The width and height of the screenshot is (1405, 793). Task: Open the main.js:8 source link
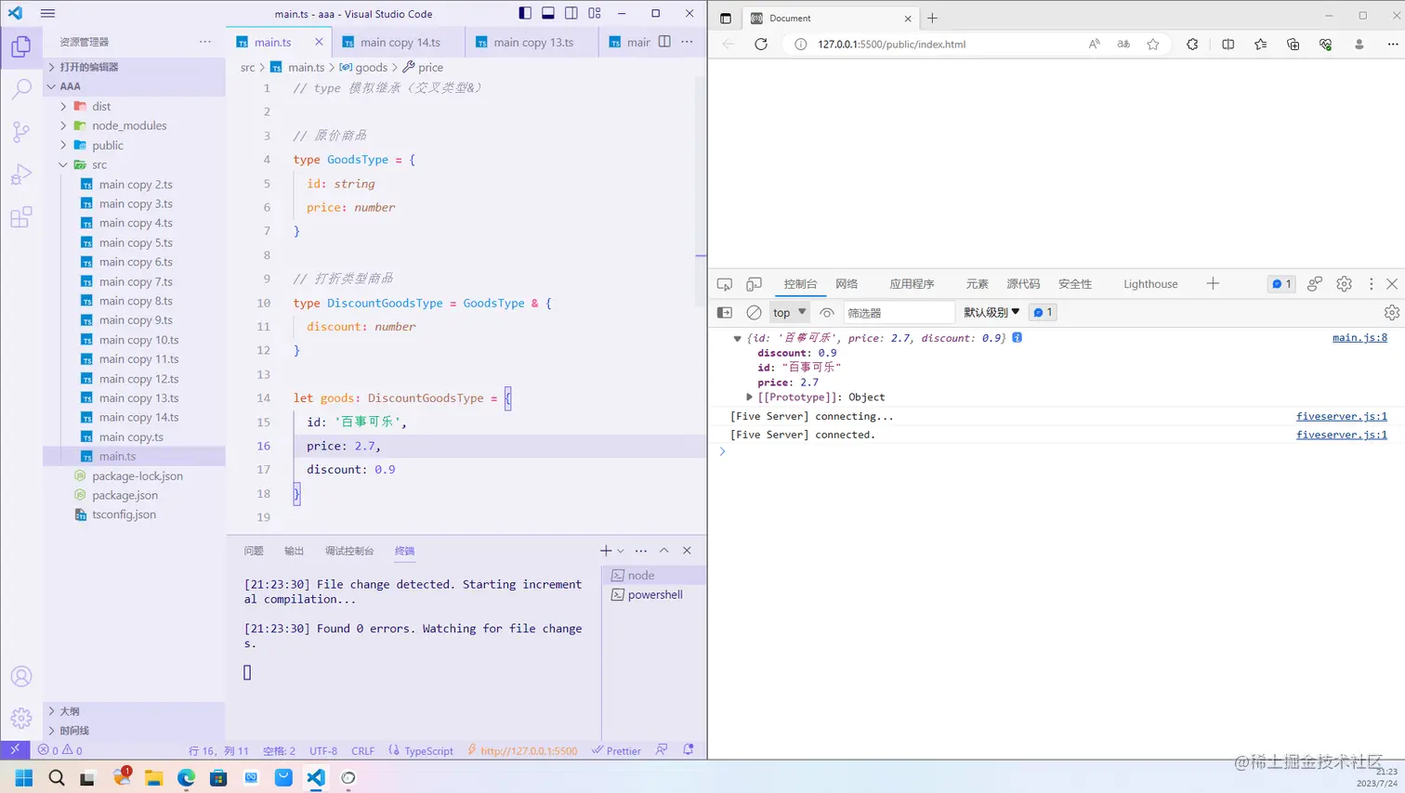click(1359, 338)
